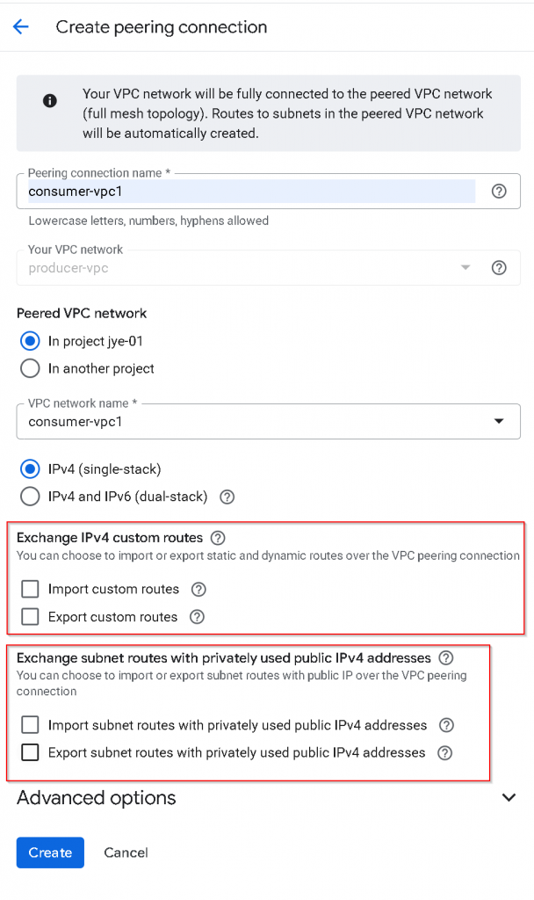Click the Cancel button

point(126,853)
